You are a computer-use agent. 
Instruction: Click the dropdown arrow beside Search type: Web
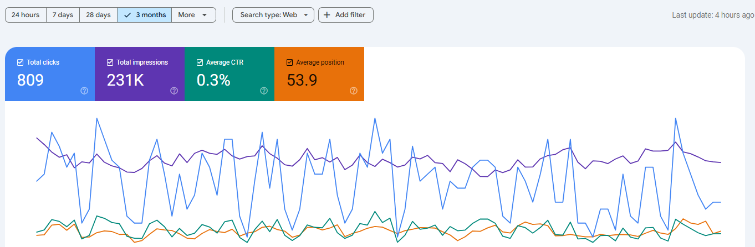click(305, 15)
